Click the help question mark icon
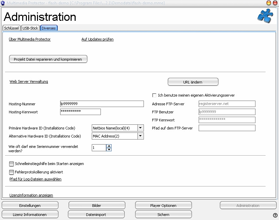The width and height of the screenshot is (279, 220). pyautogui.click(x=275, y=215)
